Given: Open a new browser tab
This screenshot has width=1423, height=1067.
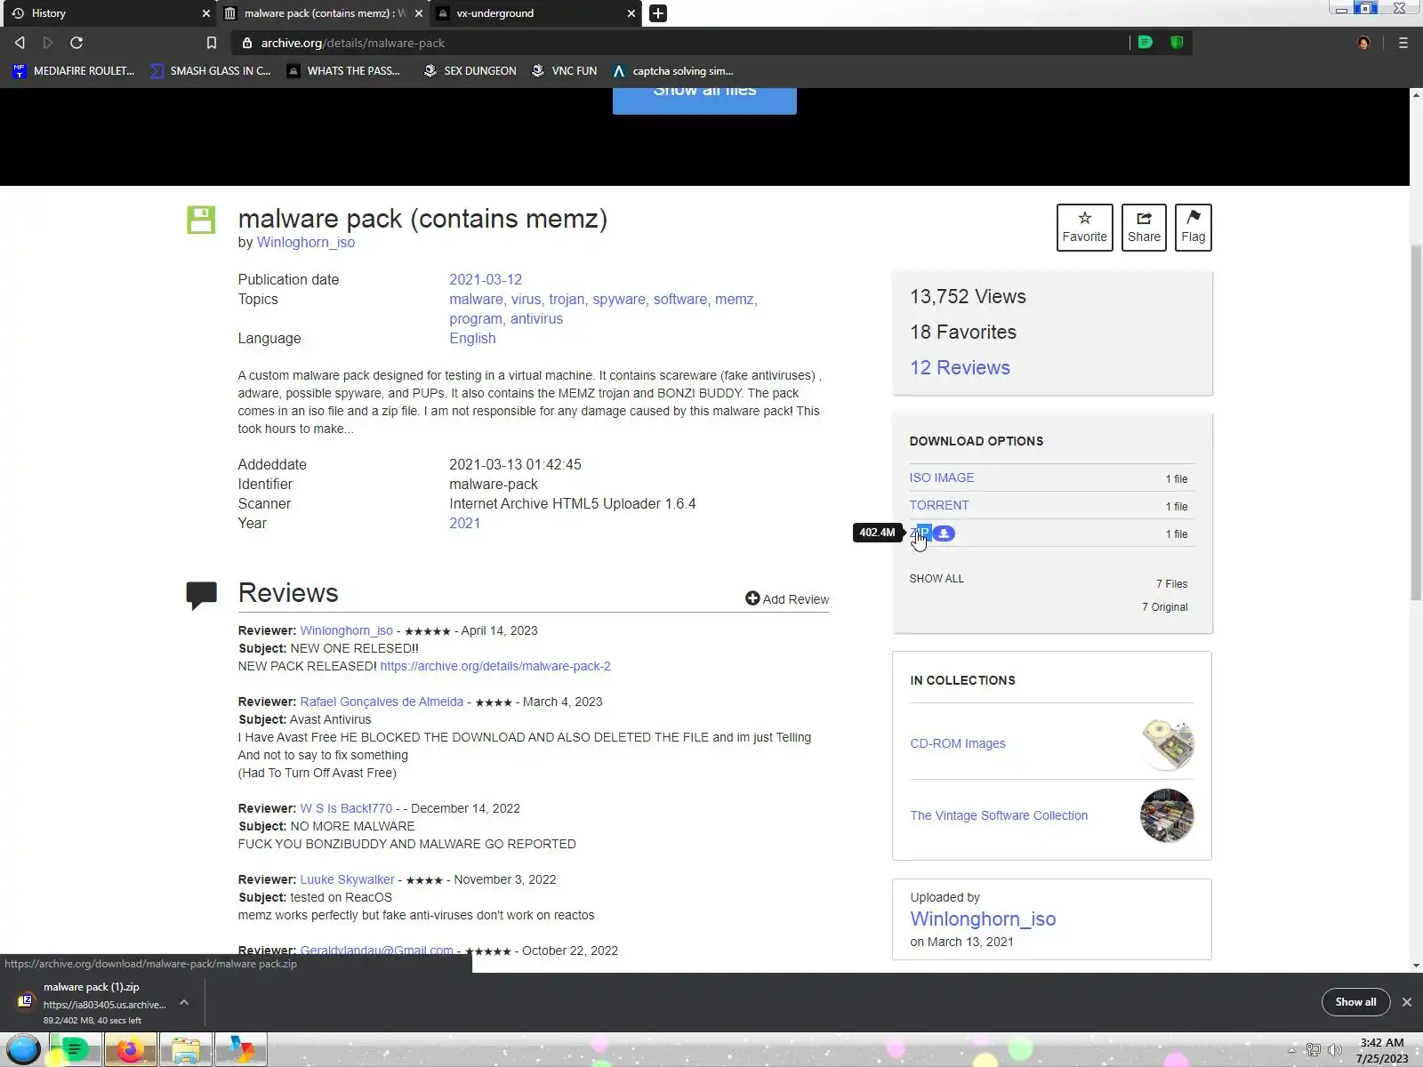Looking at the screenshot, I should pyautogui.click(x=658, y=13).
